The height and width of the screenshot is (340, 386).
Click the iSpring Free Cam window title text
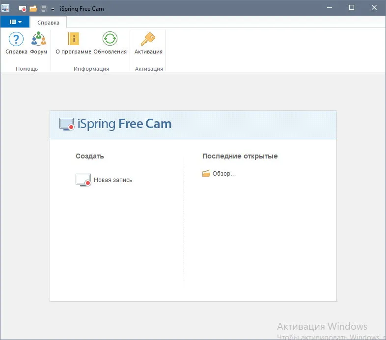pyautogui.click(x=82, y=9)
